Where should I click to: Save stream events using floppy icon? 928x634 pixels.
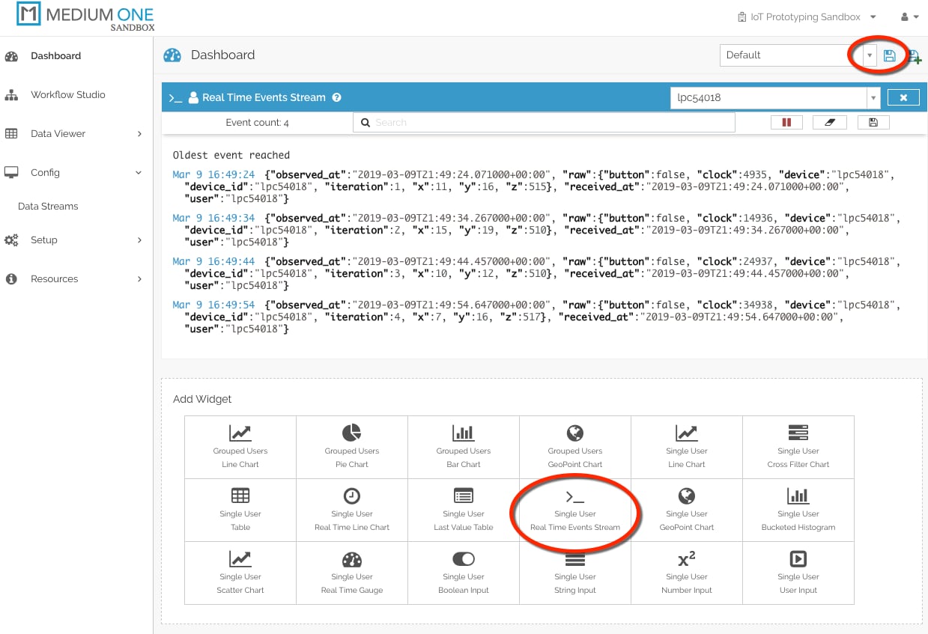[x=873, y=123]
